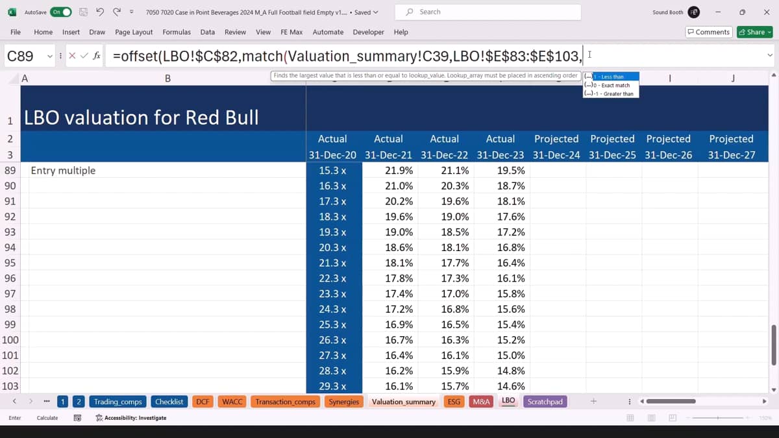This screenshot has width=779, height=438.
Task: Open the FE Max ribbon tab
Action: click(x=291, y=32)
